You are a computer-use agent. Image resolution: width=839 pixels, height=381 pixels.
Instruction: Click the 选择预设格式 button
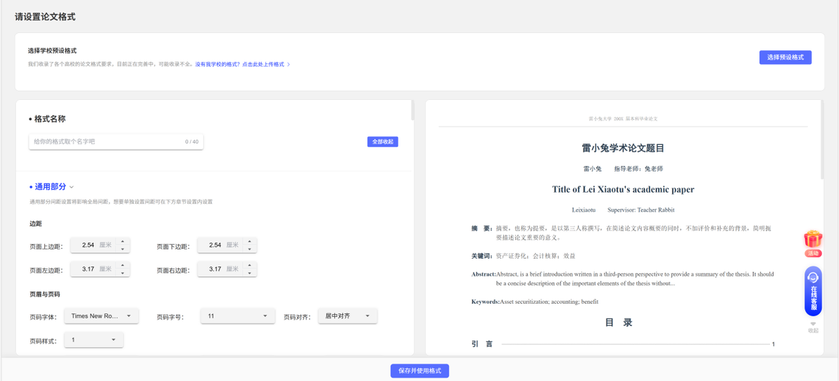pos(785,57)
